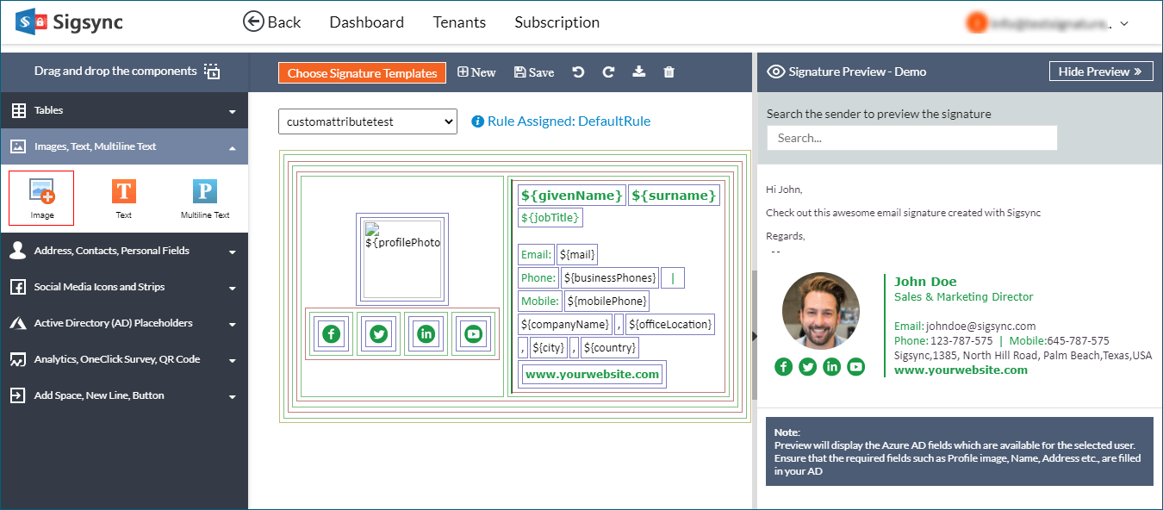
Task: Click the preview panel collapse arrow
Action: click(x=755, y=336)
